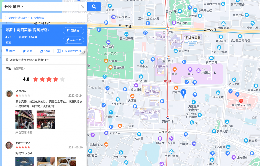The height and width of the screenshot is (166, 260).
Task: Click the 蝴蝶大厦 building icon
Action: pos(223,23)
